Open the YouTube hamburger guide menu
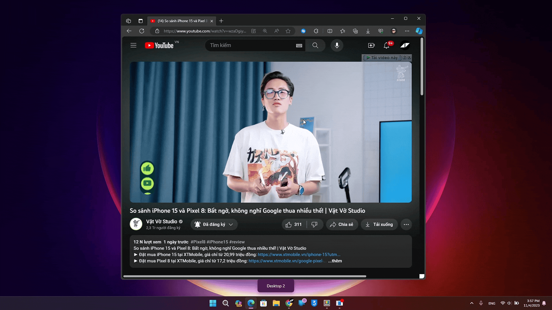This screenshot has height=310, width=552. (134, 45)
